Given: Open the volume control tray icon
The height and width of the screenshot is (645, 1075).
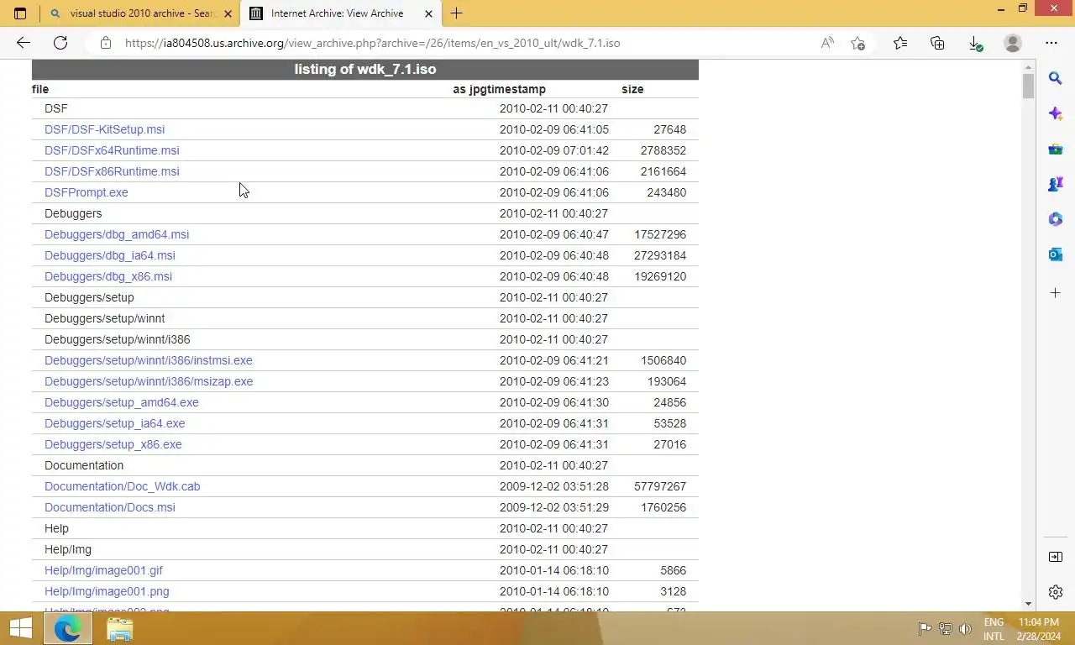Looking at the screenshot, I should tap(966, 628).
